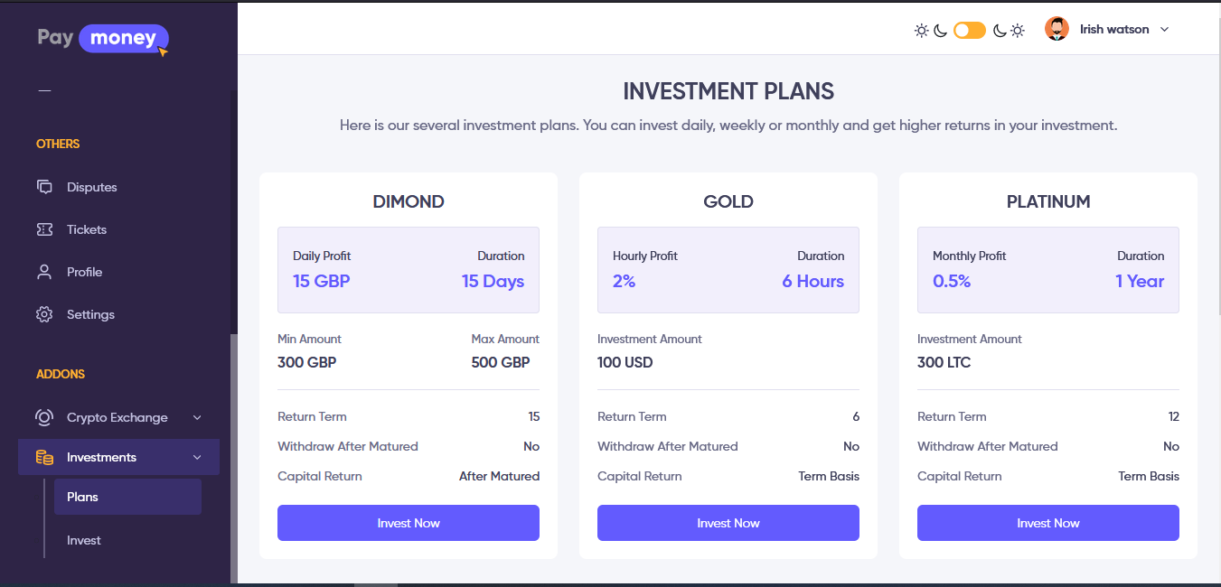Image resolution: width=1221 pixels, height=587 pixels.
Task: Click the Settings gear icon
Action: coord(44,314)
